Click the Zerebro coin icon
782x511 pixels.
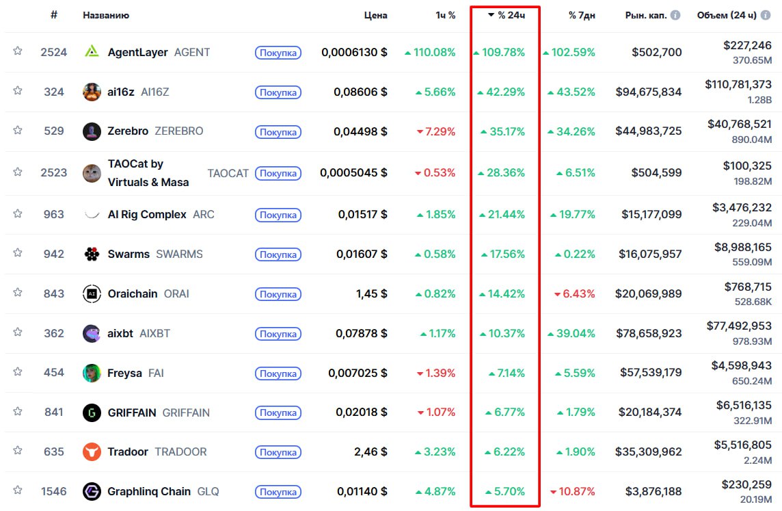tap(92, 131)
